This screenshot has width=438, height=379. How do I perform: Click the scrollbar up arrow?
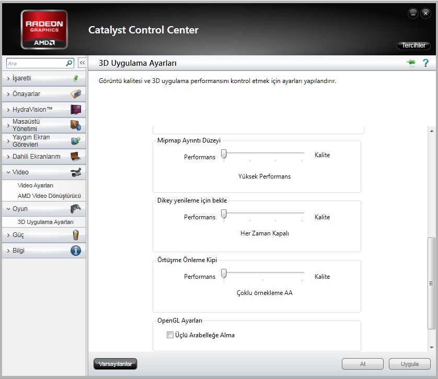[x=432, y=131]
